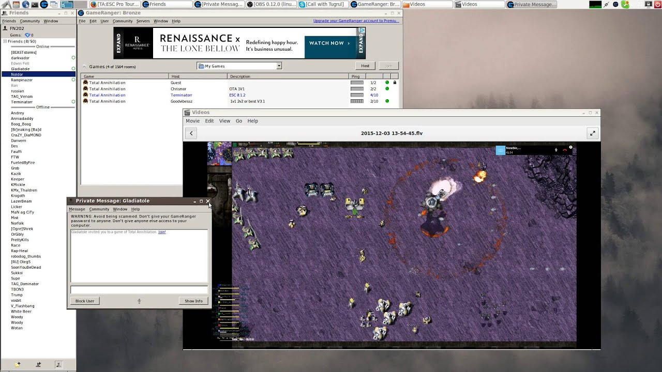Select the game row hosted by Goodvibessz

(x=240, y=101)
